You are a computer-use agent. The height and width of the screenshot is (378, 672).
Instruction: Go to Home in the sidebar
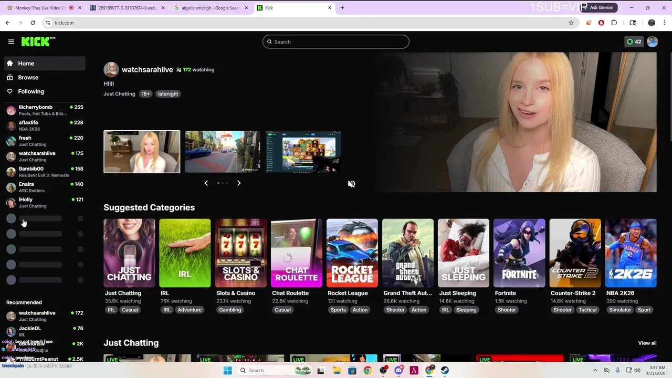45,64
